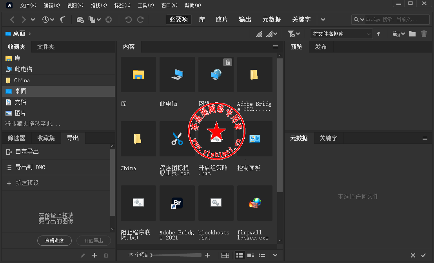The height and width of the screenshot is (263, 434).
Task: Click the boomerang return icon
Action: tap(63, 19)
